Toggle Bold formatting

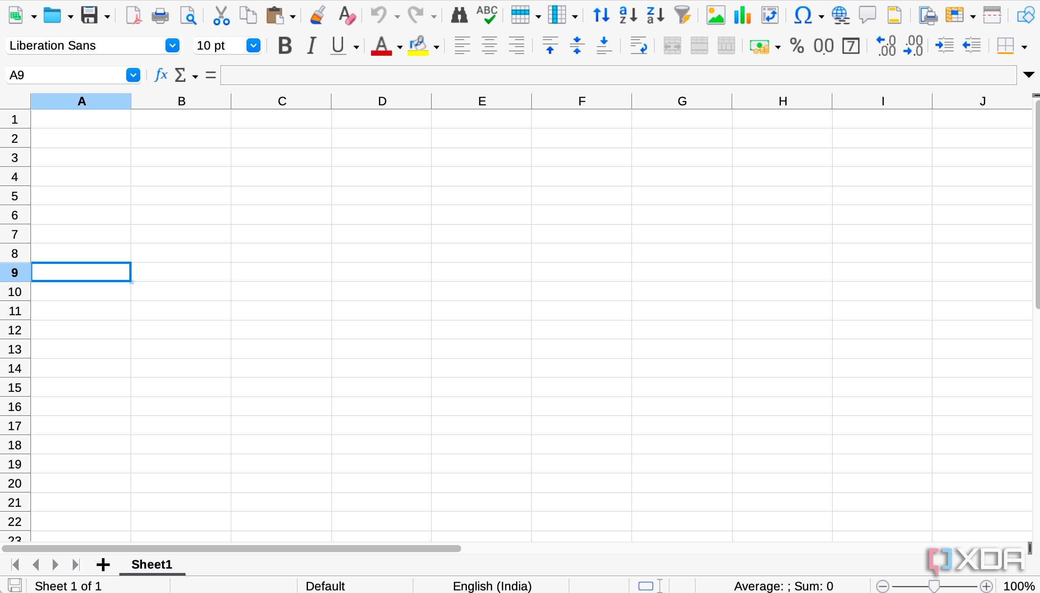[x=285, y=46]
